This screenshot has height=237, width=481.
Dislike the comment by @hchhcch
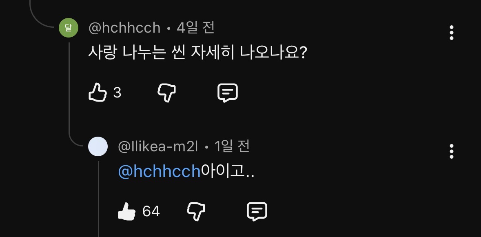[x=167, y=93]
